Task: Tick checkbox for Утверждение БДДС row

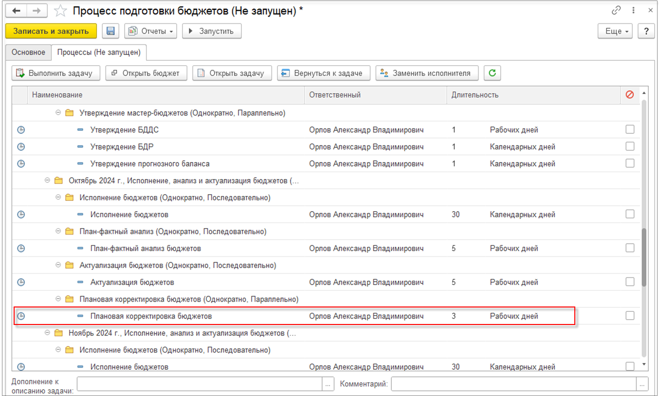Action: 630,130
